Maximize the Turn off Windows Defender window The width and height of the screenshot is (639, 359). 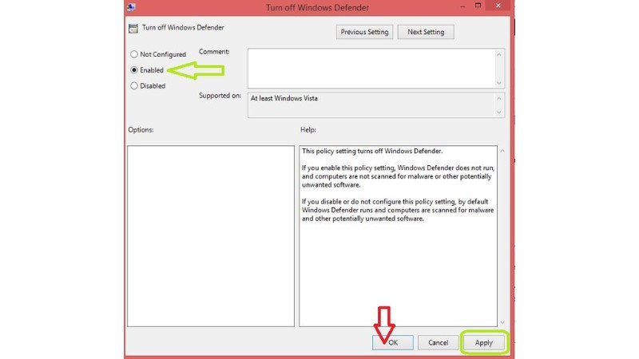pos(478,6)
